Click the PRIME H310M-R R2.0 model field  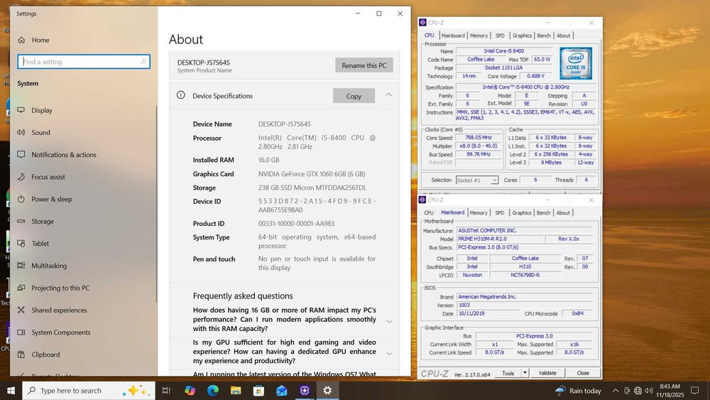(500, 239)
